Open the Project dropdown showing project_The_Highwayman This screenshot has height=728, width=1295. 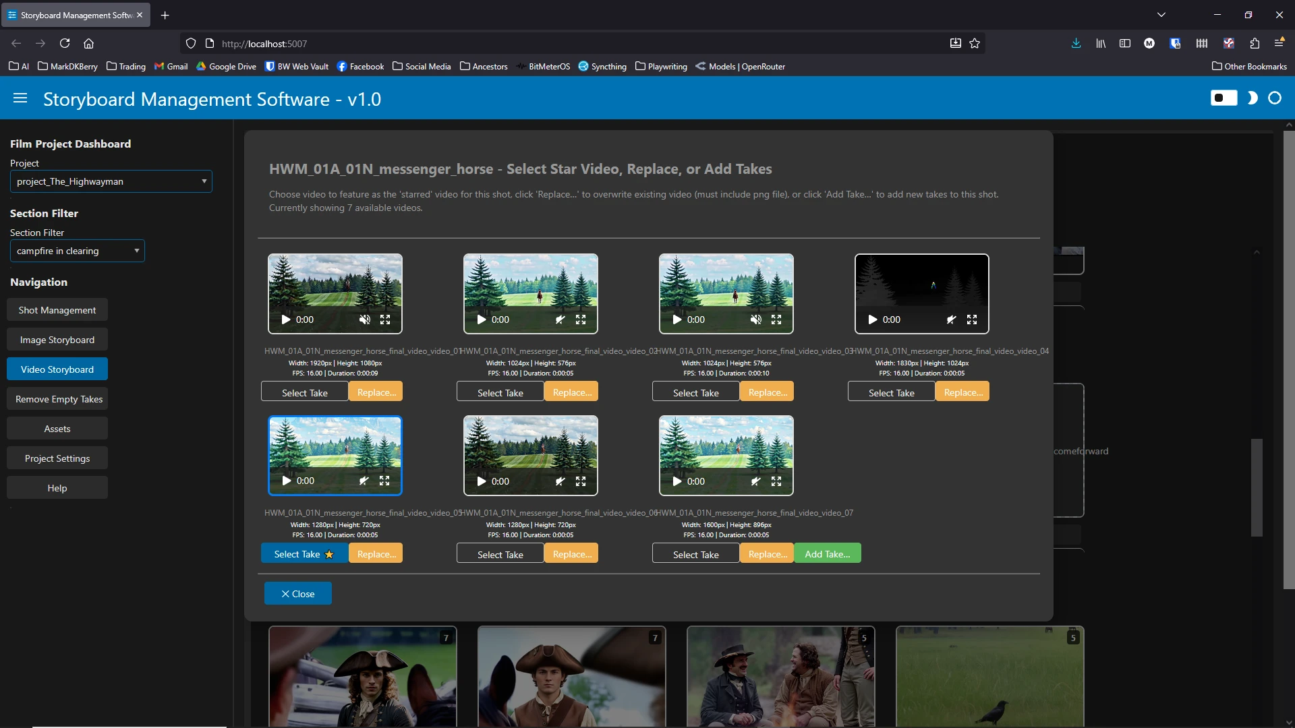(111, 181)
